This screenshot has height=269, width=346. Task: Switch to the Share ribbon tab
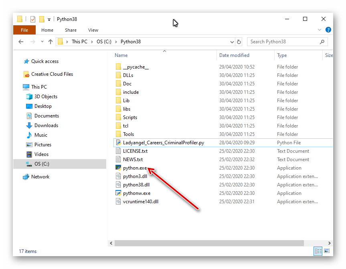coord(71,30)
